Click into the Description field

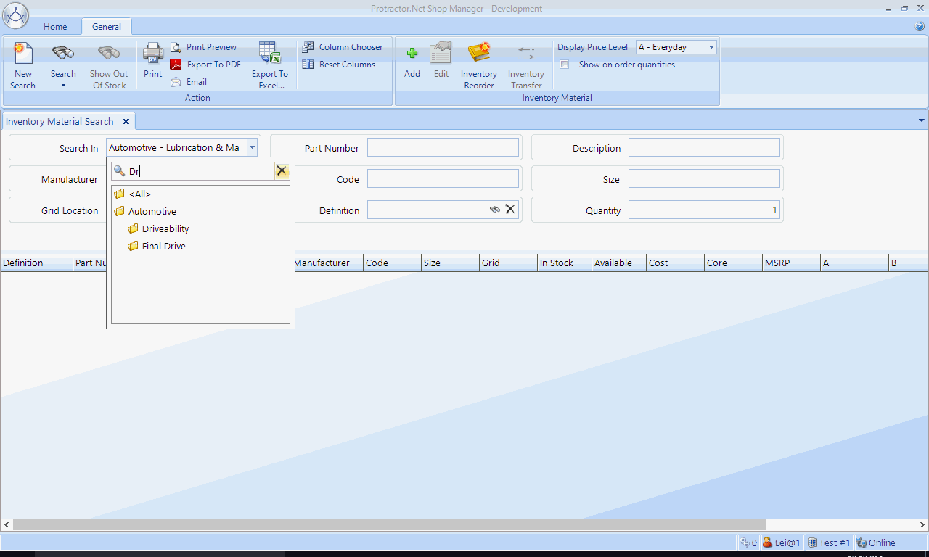tap(704, 147)
